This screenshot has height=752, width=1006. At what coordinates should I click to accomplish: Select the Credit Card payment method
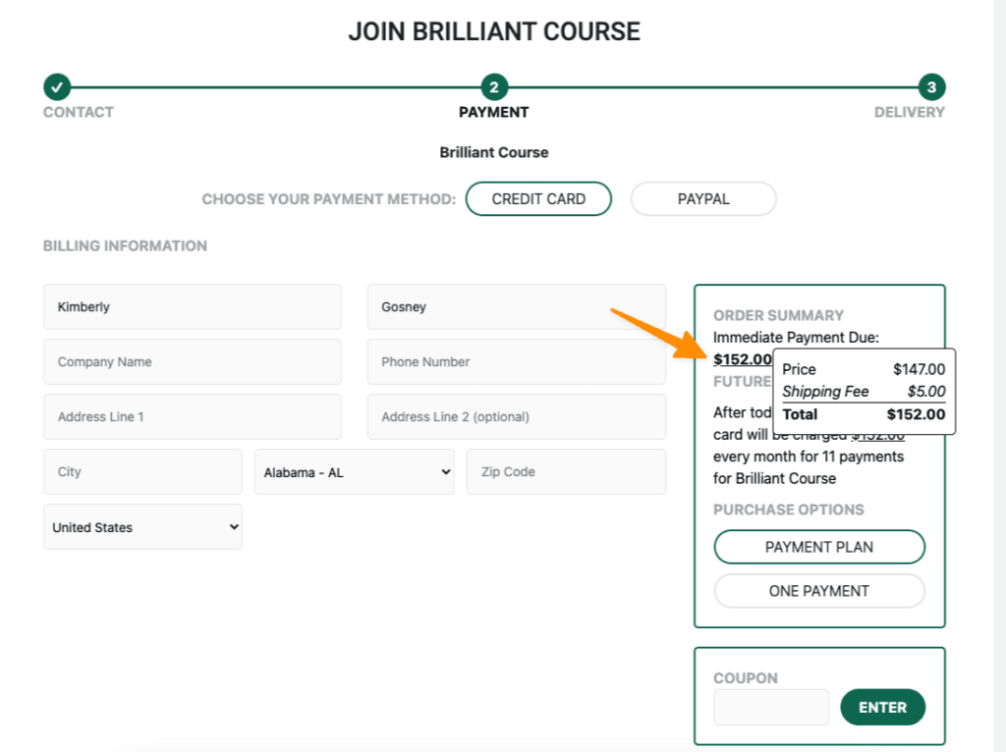(x=538, y=198)
